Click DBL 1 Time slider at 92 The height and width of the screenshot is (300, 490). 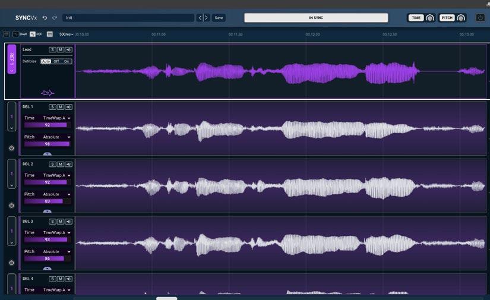click(x=48, y=125)
